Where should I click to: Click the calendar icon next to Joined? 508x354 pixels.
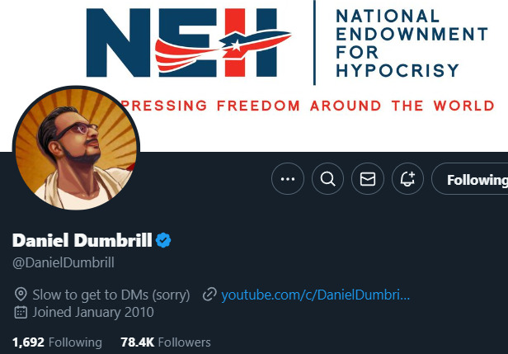pos(21,314)
